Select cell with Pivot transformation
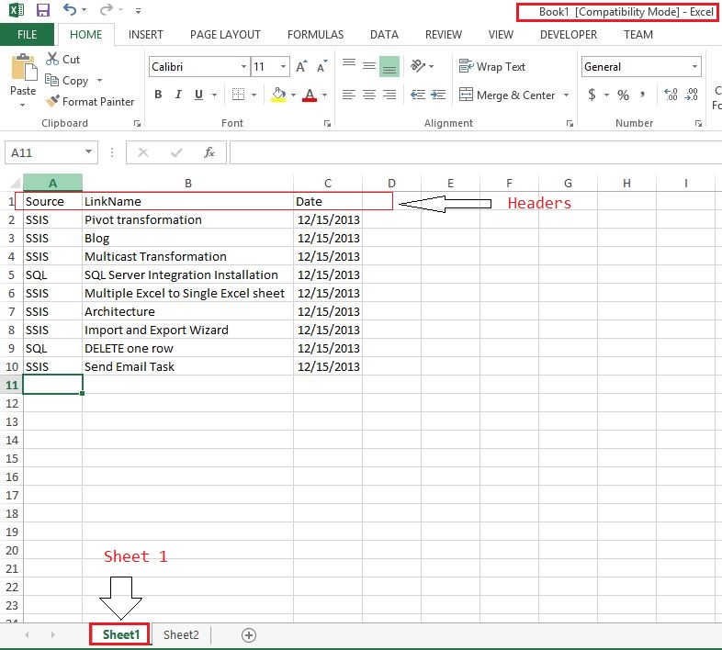 pos(188,219)
